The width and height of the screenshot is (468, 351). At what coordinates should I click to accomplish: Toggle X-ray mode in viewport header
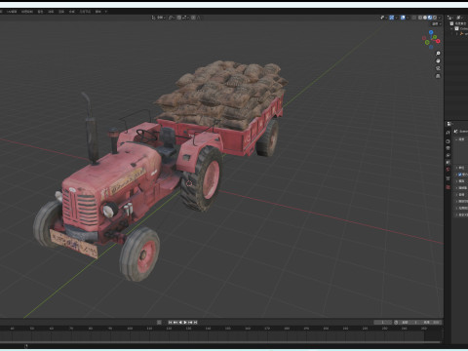(413, 18)
